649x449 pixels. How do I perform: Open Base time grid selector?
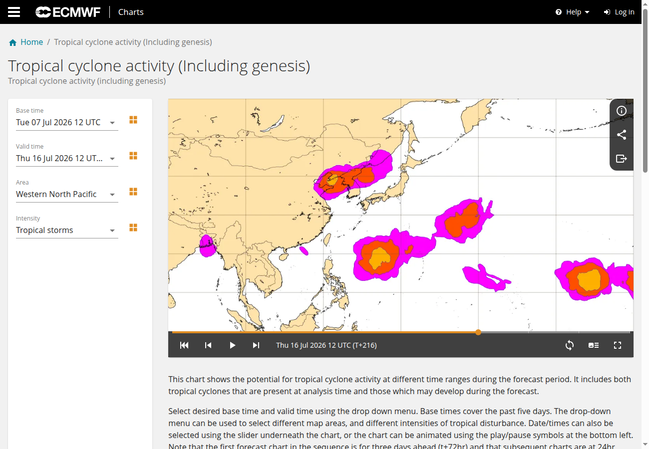click(x=133, y=120)
